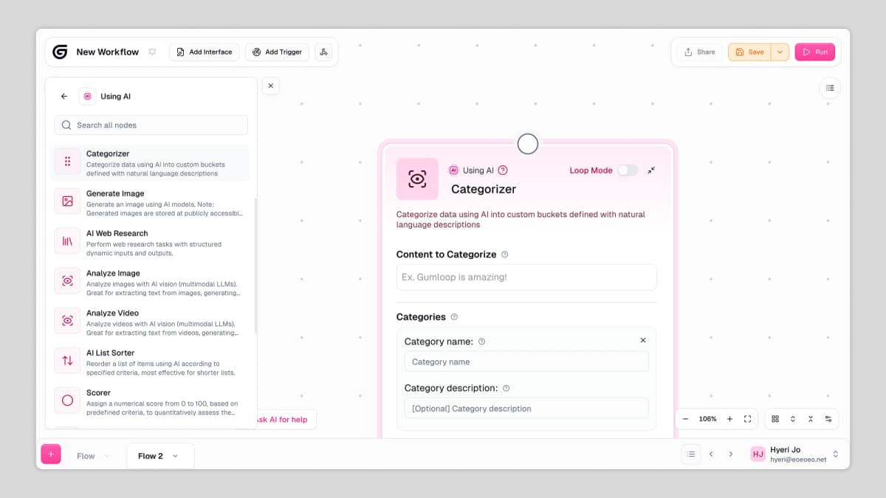Expand the Hyeri Jo account menu

click(x=836, y=454)
